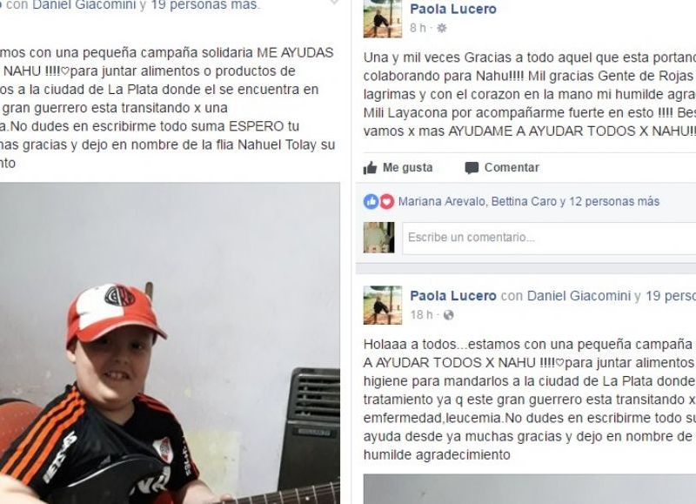Open the '18 h' post timestamp
Screen dimensions: 696x504
(x=421, y=315)
